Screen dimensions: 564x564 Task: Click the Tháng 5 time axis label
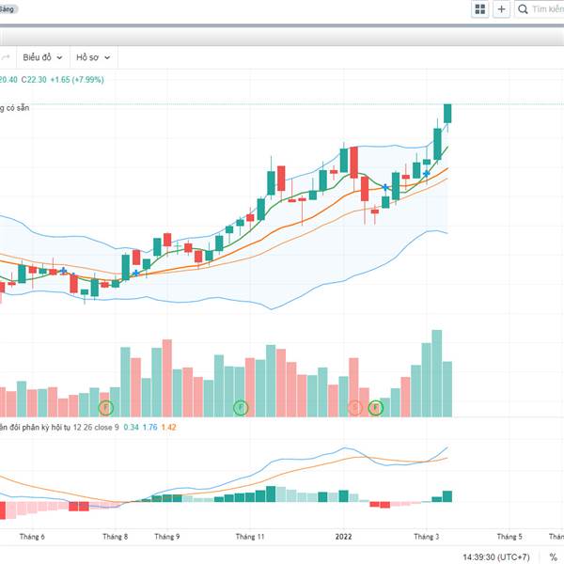pyautogui.click(x=509, y=537)
